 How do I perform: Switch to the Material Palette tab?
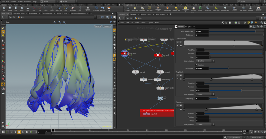pyautogui.click(x=146, y=14)
